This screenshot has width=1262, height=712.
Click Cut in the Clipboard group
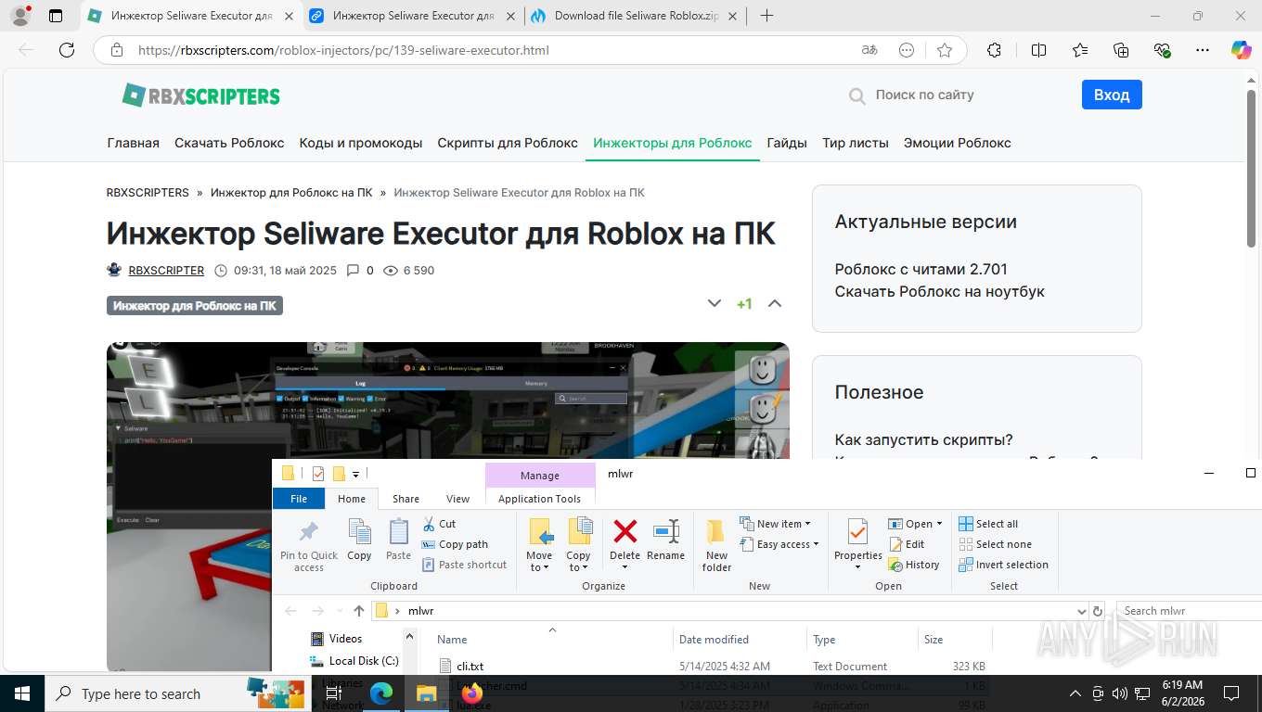click(x=439, y=524)
